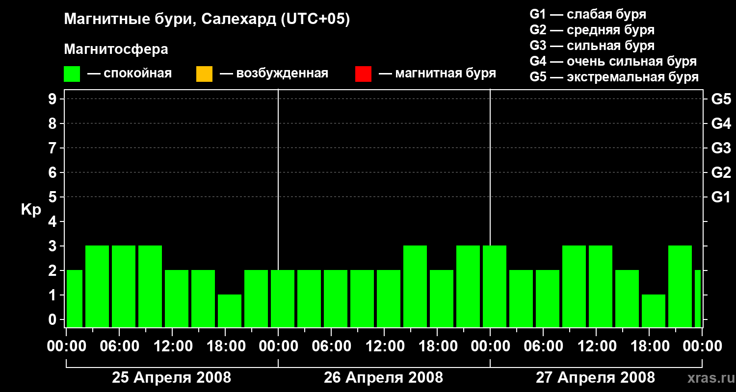Click the green 'спокойная' legend swatch
Viewport: 736px width, 392px height.
tap(72, 74)
